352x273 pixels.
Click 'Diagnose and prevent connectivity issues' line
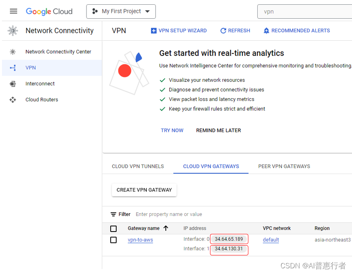216,90
